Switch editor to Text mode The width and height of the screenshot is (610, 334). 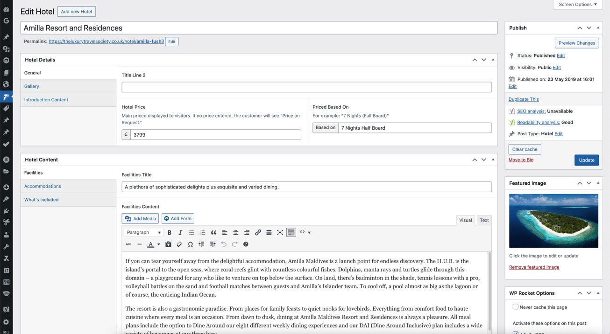click(x=484, y=220)
